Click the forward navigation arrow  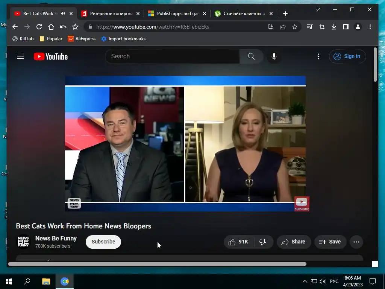[x=27, y=27]
